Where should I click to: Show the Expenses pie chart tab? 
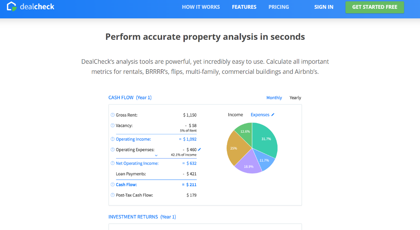[260, 114]
